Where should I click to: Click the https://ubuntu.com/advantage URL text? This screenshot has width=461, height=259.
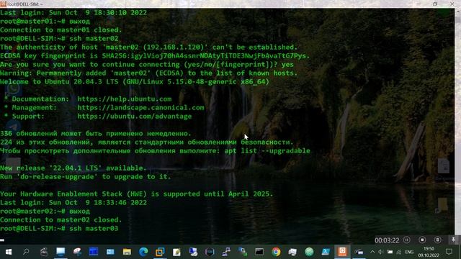coord(135,117)
